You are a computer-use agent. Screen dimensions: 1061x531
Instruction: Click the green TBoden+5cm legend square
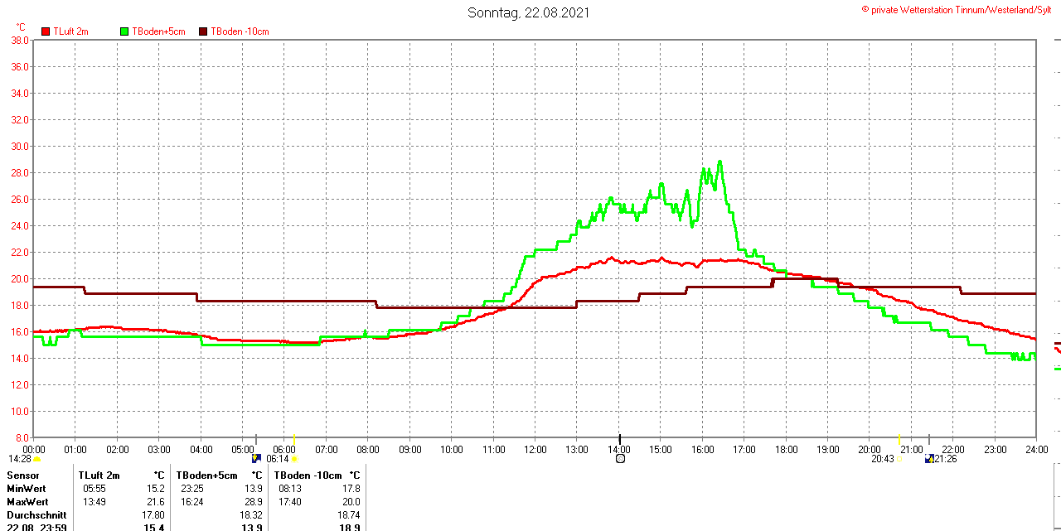pos(125,31)
